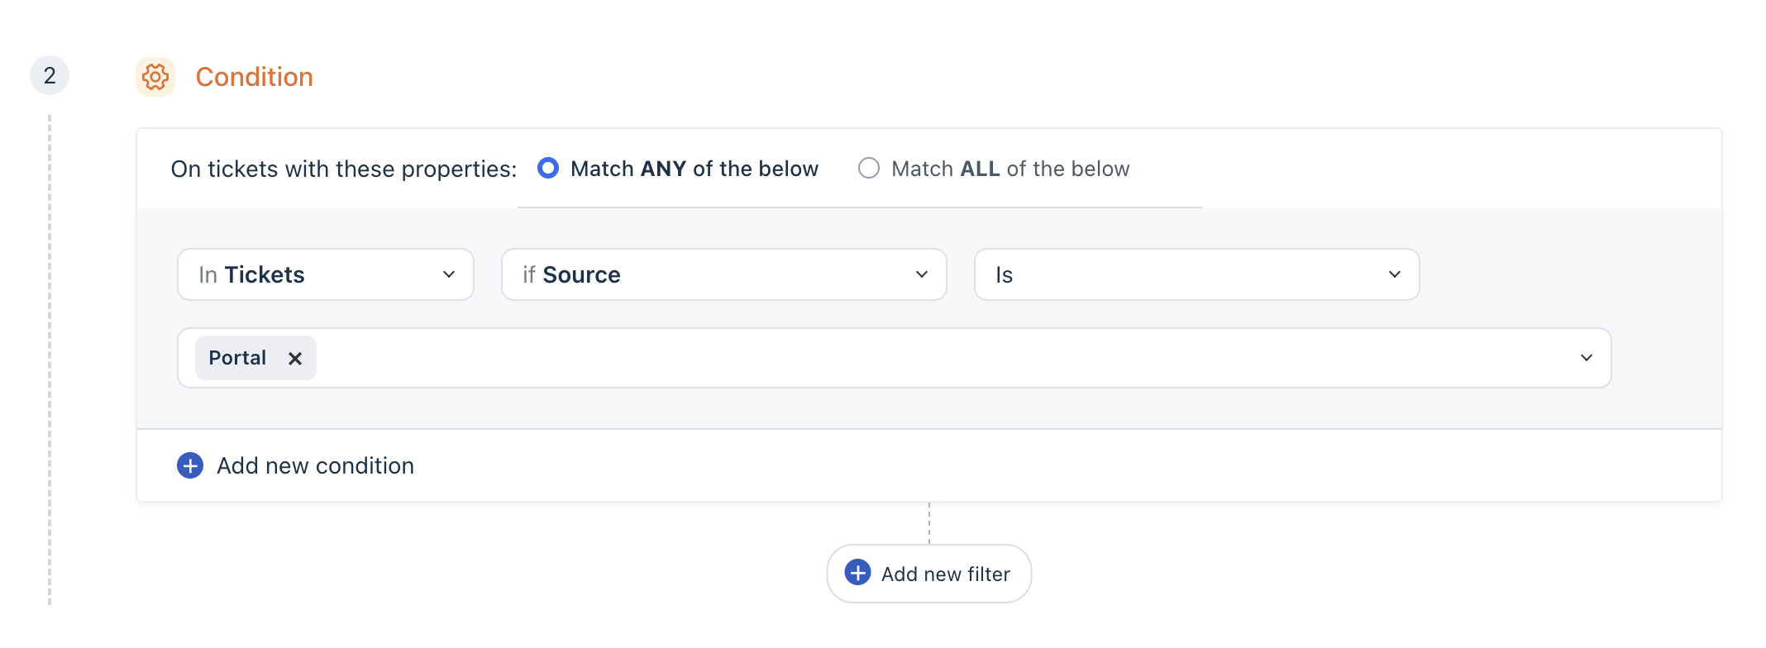Viewport: 1766px width, 648px height.
Task: Click the chevron arrow in the Is dropdown
Action: pos(1395,274)
